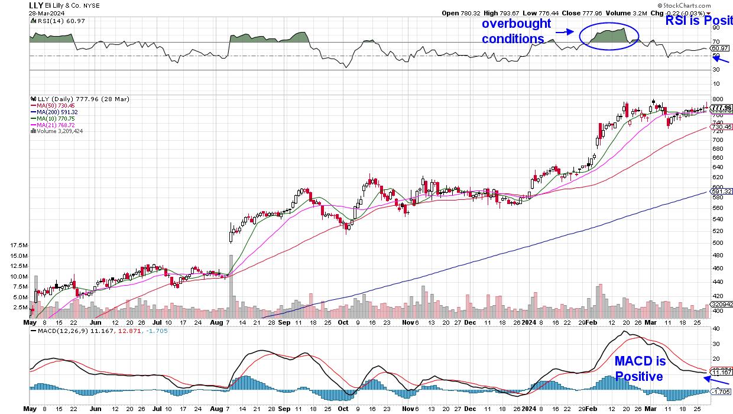
Task: Click the MA(200) 591.32 legend entry
Action: click(x=57, y=112)
